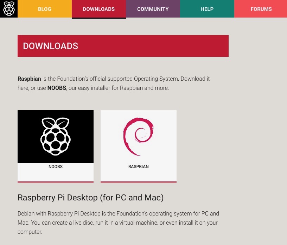Select the Downloads navigation tab
287x245 pixels.
pos(99,9)
